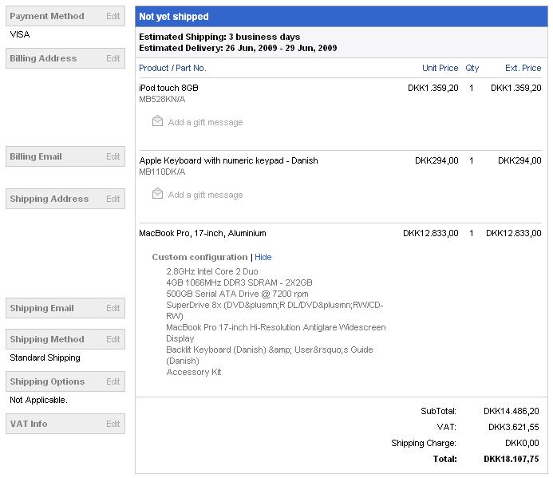Screen dimensions: 553x478
Task: Click the Custom configuration label
Action: 199,257
